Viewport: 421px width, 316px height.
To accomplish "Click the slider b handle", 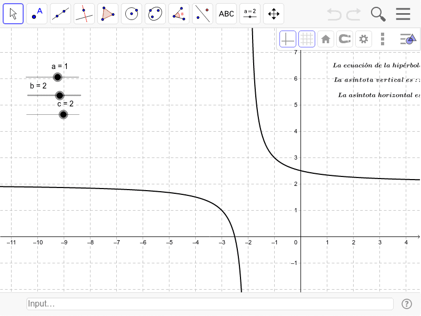I will click(59, 95).
